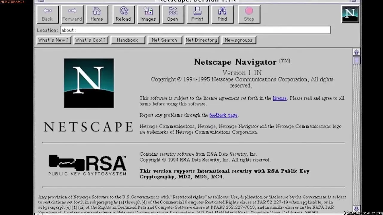Click the Back toolbar button
Viewport: 383px width, 215px height.
click(x=47, y=14)
